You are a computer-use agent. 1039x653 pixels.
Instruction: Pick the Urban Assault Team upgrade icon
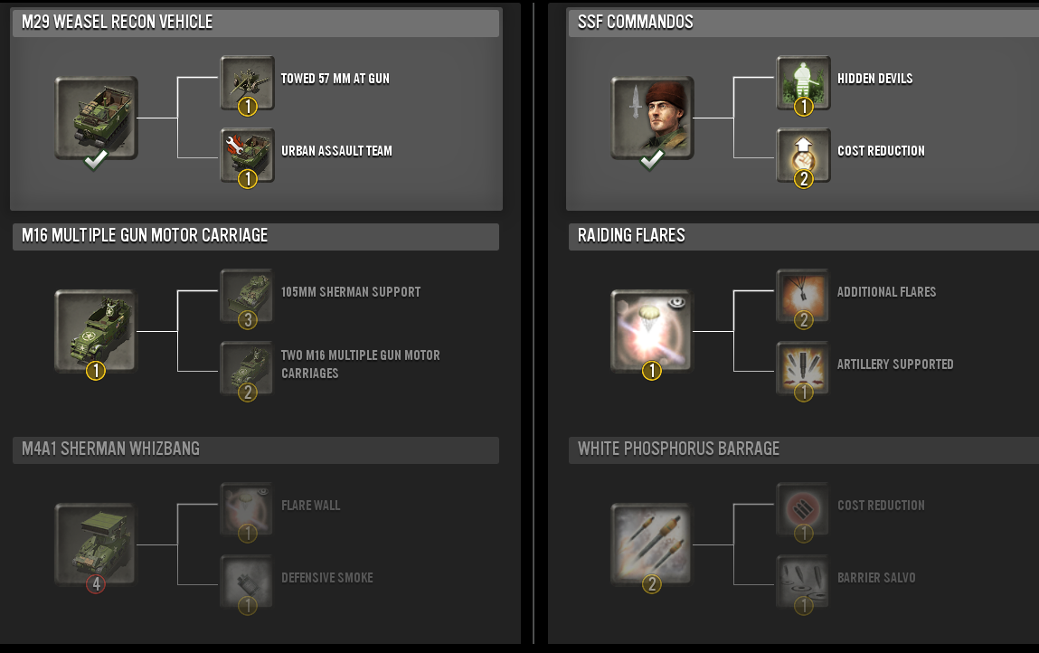247,156
